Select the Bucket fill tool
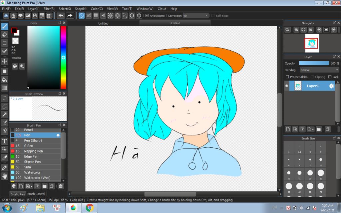This screenshot has width=341, height=213. pos(5,80)
